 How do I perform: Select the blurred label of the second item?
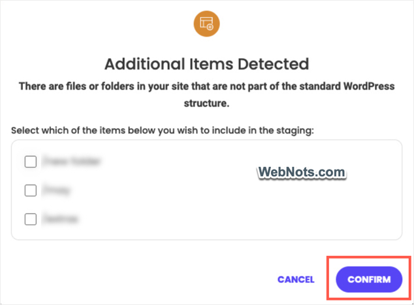coord(56,190)
